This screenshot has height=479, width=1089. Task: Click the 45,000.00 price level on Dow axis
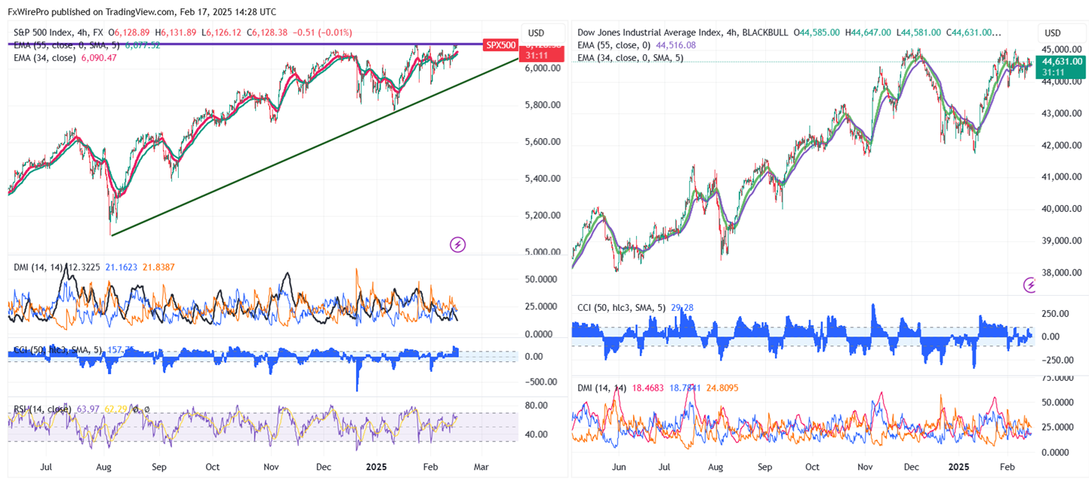tap(1060, 50)
